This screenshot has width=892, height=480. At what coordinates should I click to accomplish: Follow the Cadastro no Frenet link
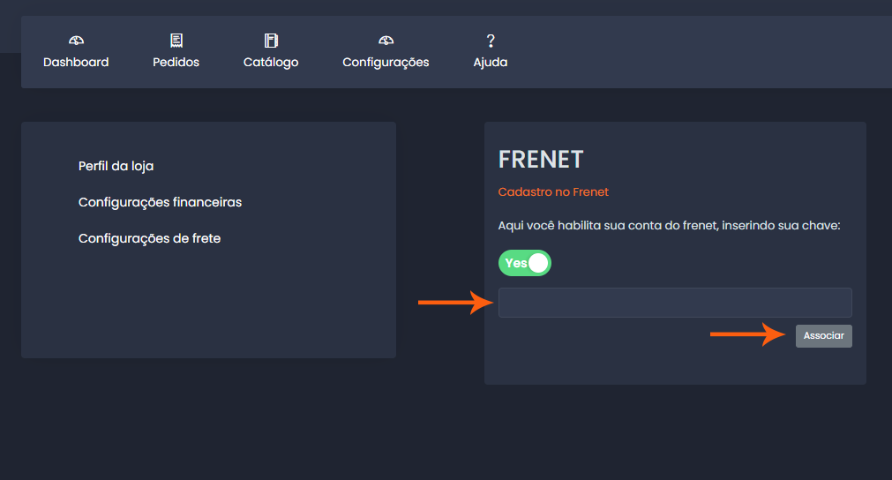tap(553, 191)
